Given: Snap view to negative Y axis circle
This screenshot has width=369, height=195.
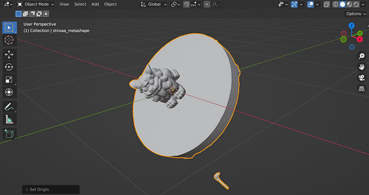Looking at the screenshot, I should point(343,39).
